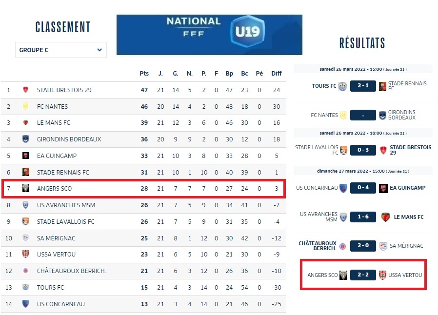
Task: Click EA Guingamp logo in results
Action: (383, 188)
